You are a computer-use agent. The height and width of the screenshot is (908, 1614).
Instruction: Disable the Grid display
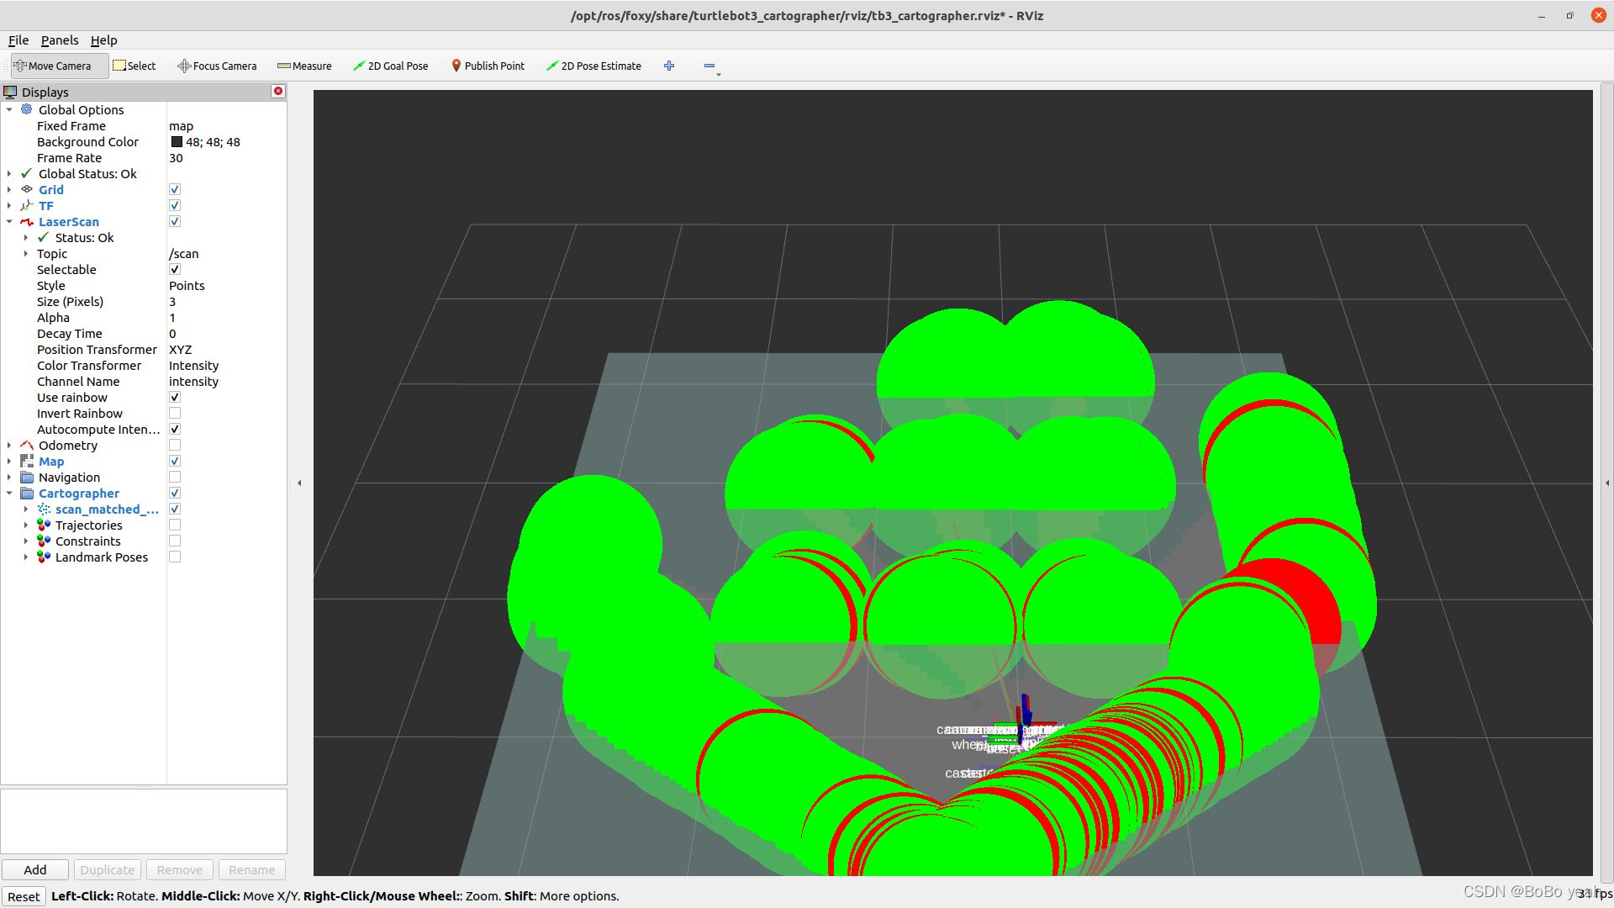[174, 189]
